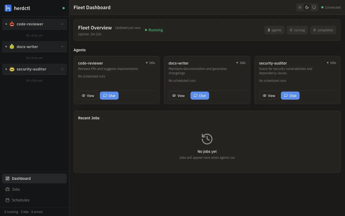Screen dimensions: 345x216
Task: Click the Schedules calendar icon
Action: 7,200
